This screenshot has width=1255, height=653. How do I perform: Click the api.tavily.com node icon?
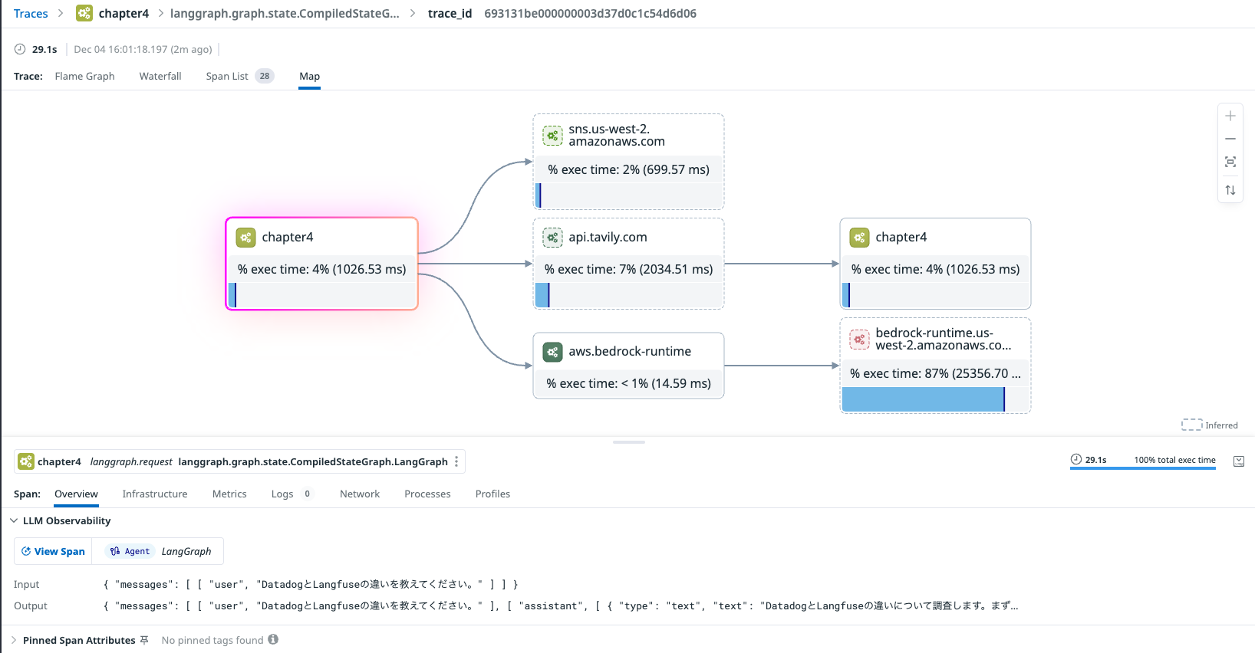[x=552, y=238]
